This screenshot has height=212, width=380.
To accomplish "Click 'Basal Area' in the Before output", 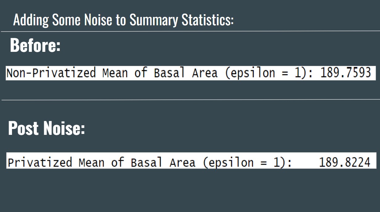I will point(186,73).
